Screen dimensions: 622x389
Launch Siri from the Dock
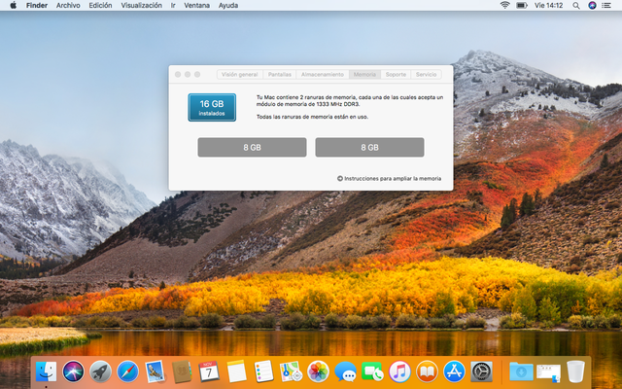click(x=73, y=371)
